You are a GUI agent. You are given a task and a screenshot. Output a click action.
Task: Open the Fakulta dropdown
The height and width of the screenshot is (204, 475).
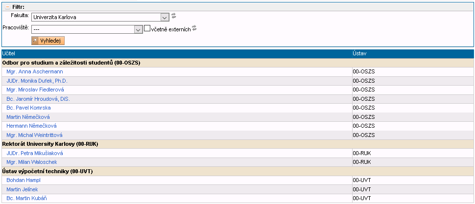click(x=165, y=17)
